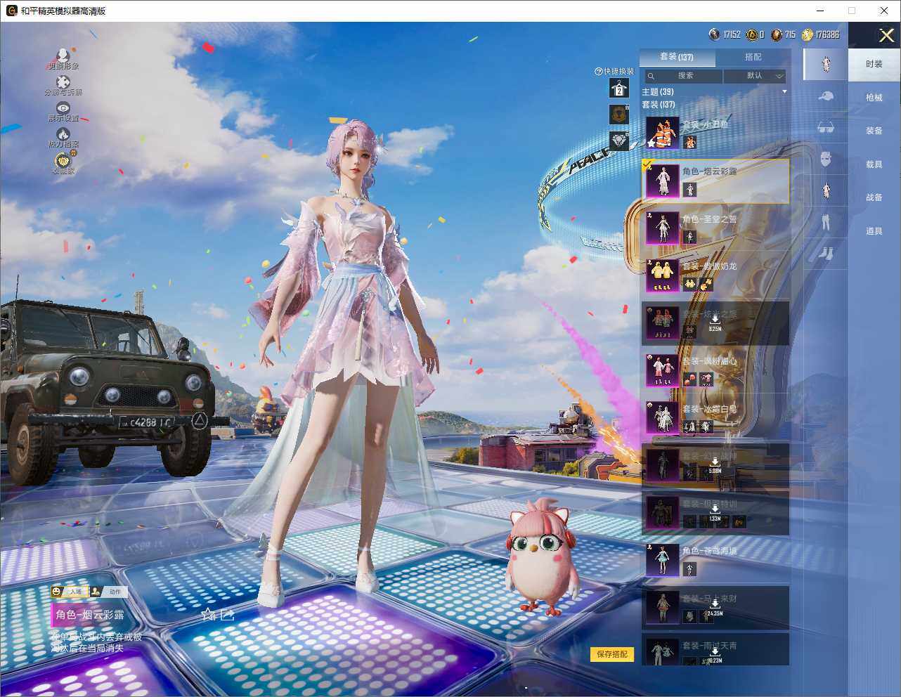Expand the 主题(39) section arrow
The height and width of the screenshot is (697, 901).
pyautogui.click(x=784, y=92)
